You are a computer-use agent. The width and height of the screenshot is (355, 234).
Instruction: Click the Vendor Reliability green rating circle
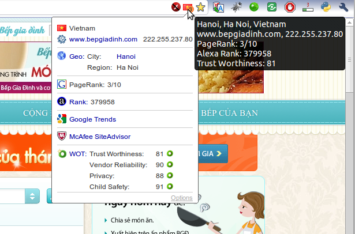tap(170, 164)
